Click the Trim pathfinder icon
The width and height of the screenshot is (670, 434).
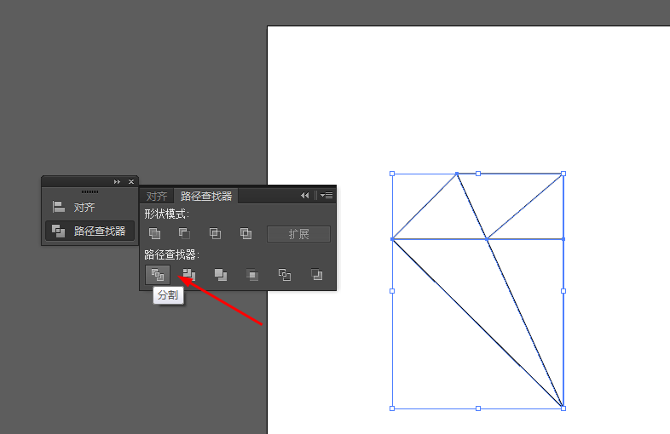189,275
